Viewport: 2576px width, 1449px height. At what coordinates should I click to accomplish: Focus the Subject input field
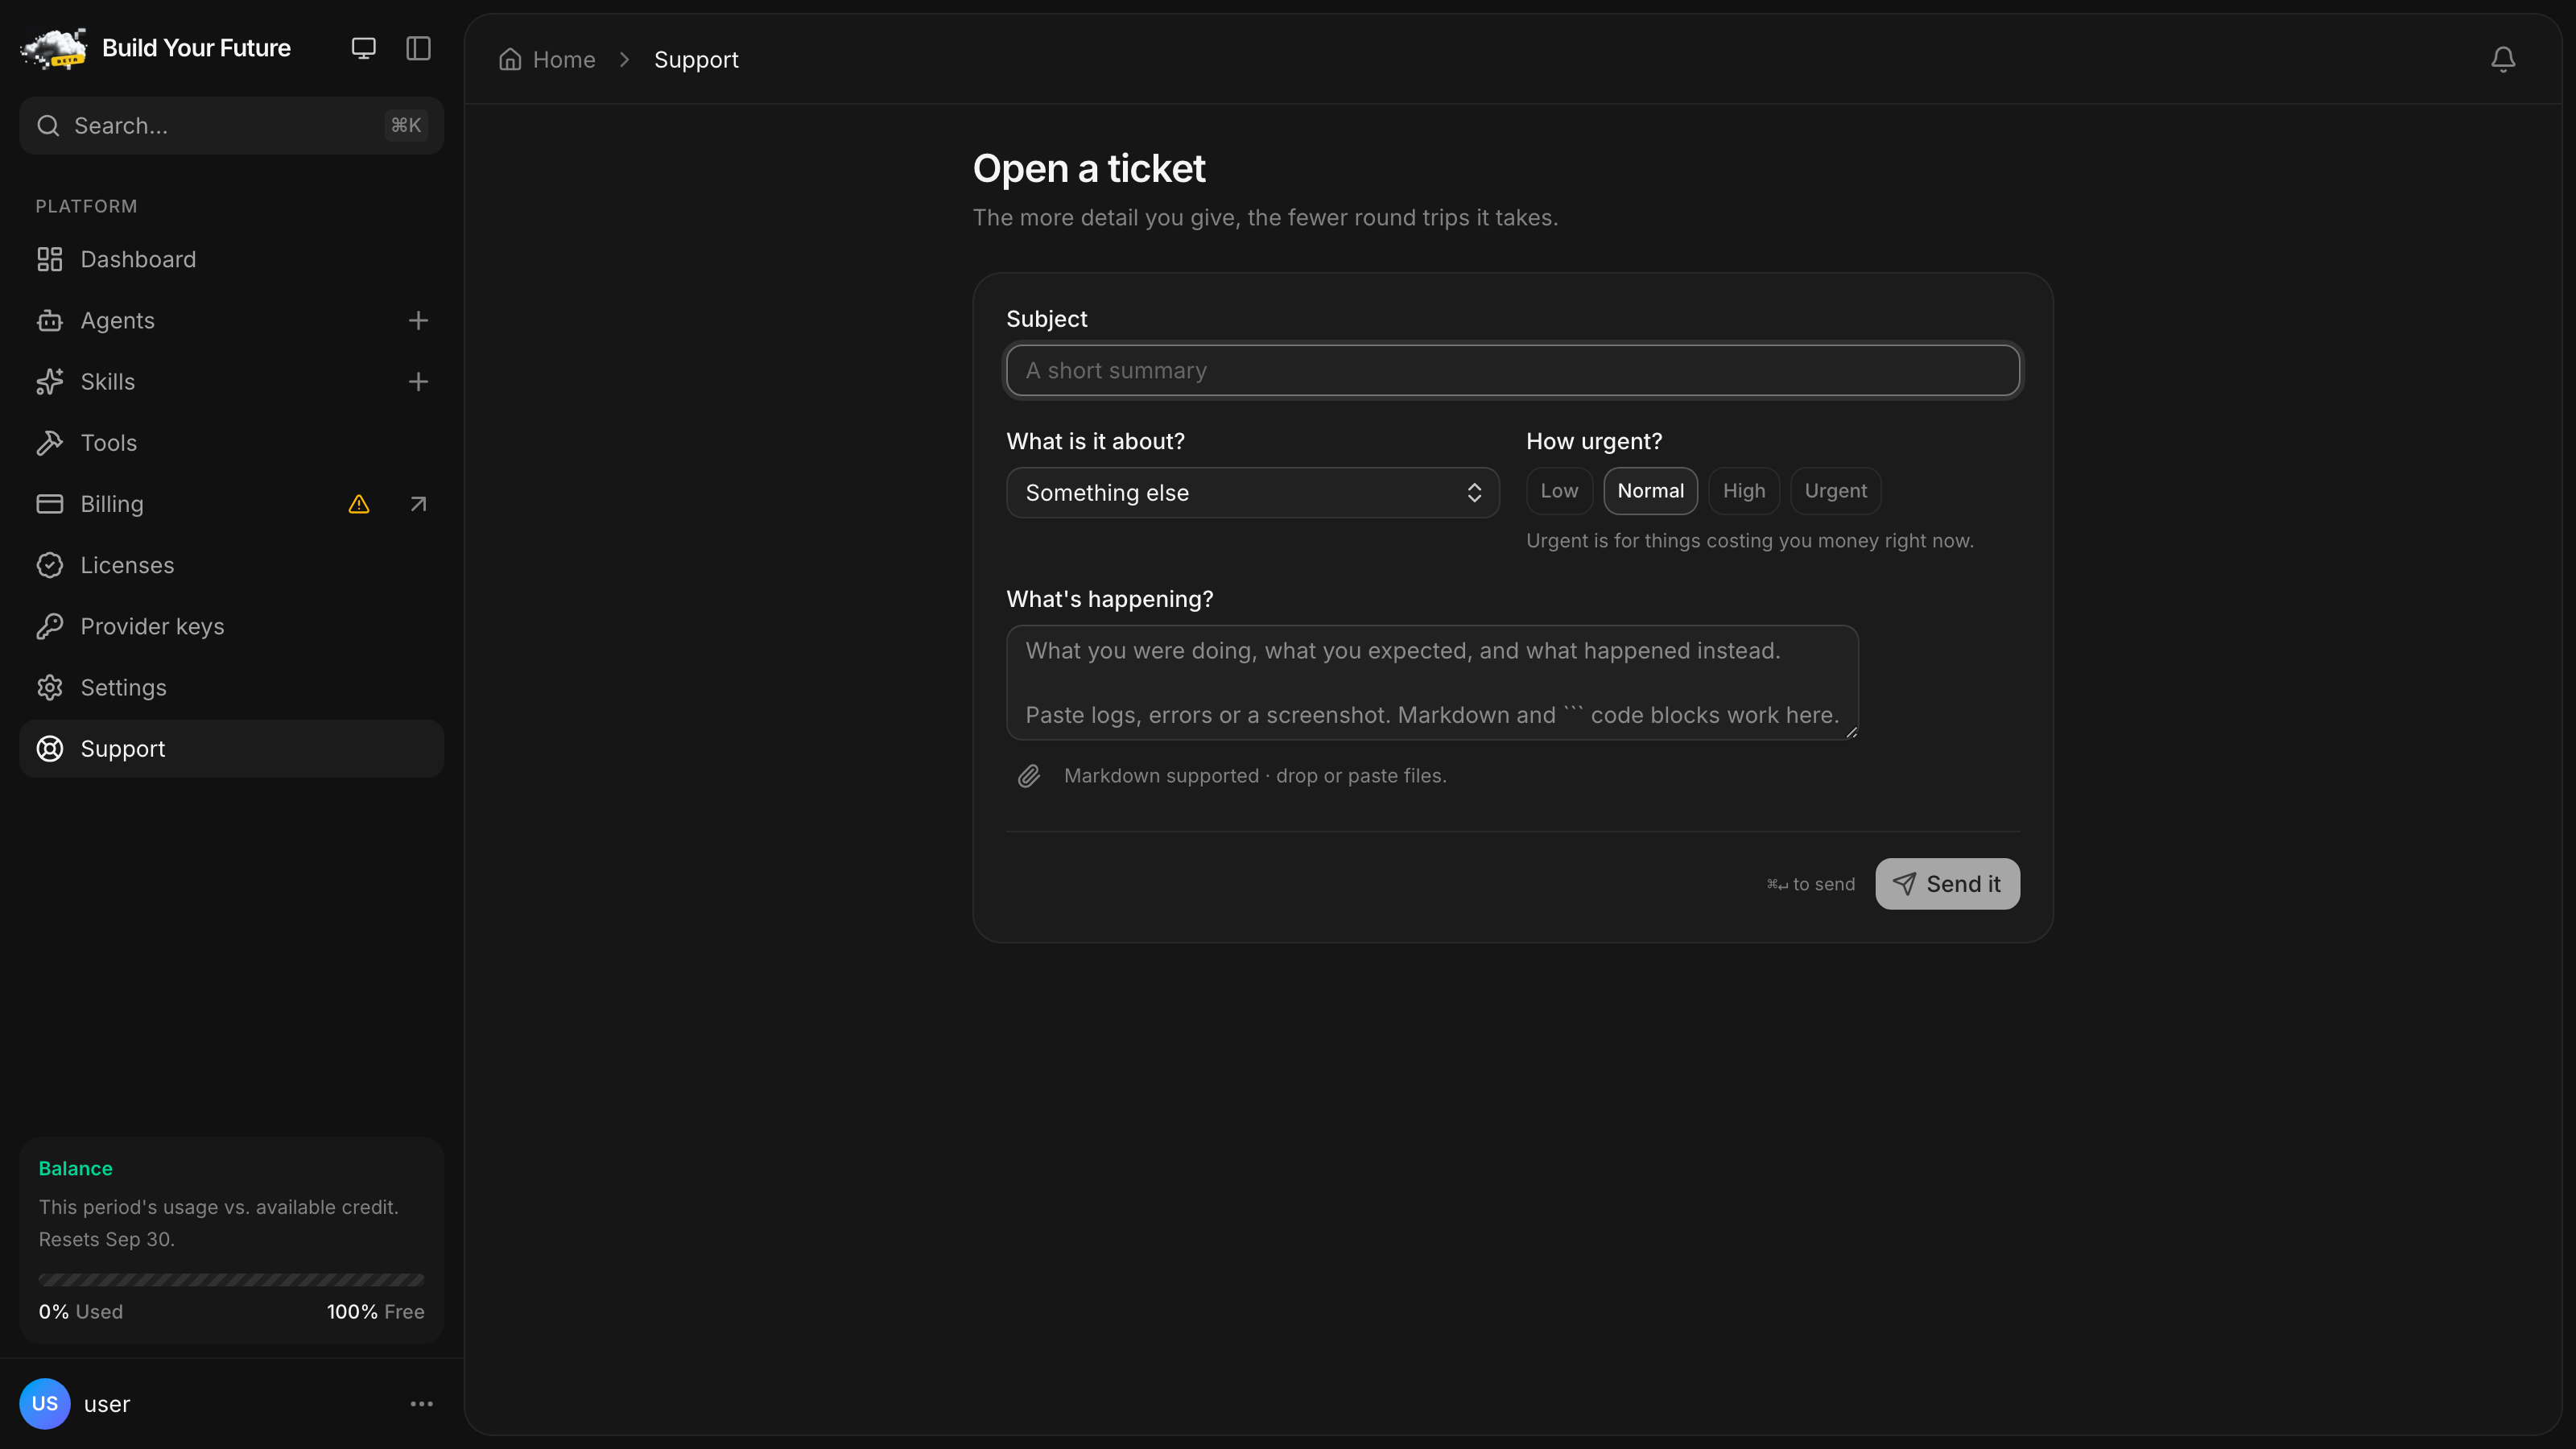[1512, 371]
